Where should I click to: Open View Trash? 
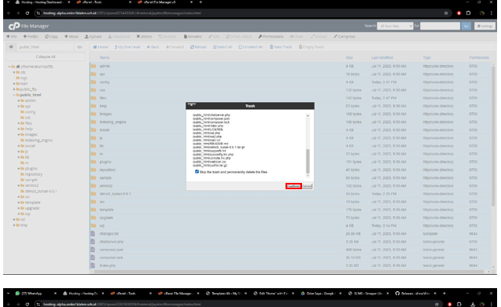click(281, 47)
